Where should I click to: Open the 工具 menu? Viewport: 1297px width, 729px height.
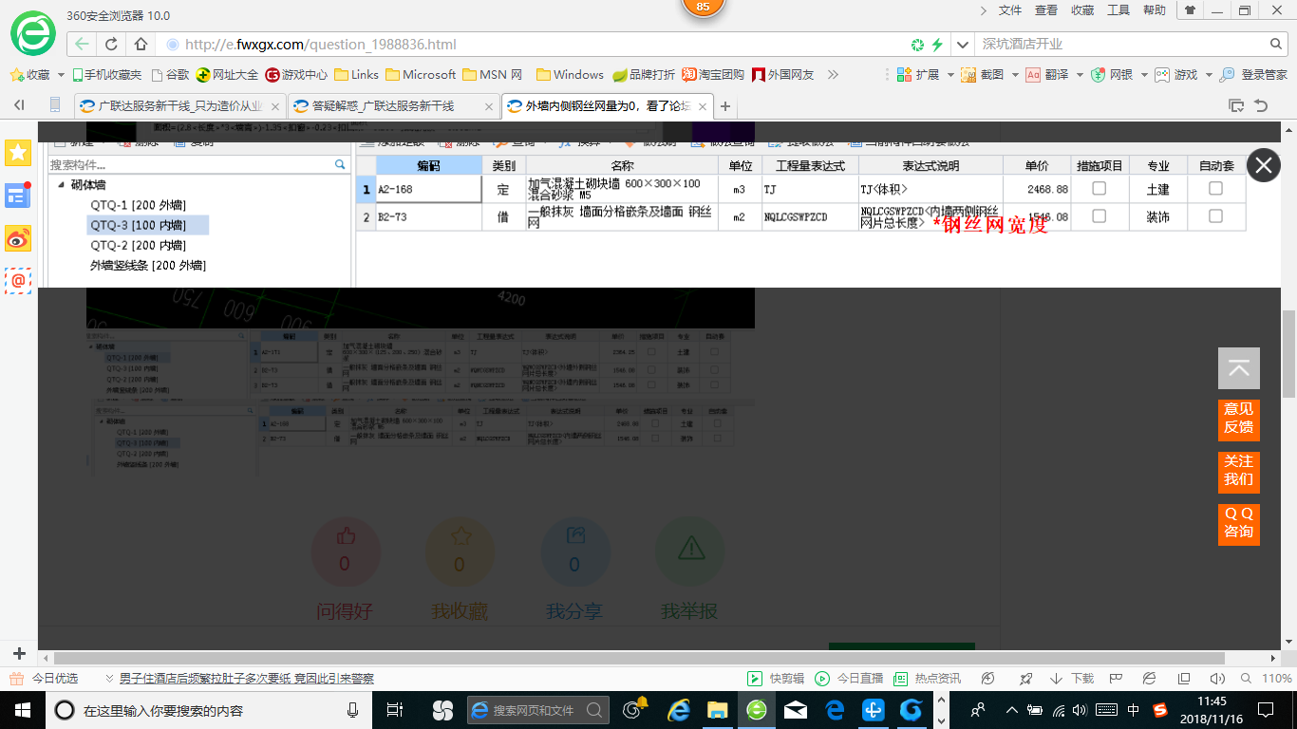(1118, 10)
